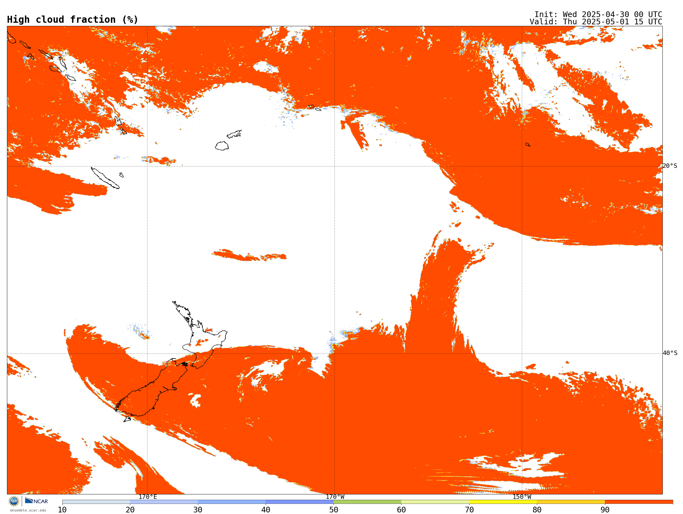
Task: Click the colorbar tick label 70
Action: click(469, 510)
